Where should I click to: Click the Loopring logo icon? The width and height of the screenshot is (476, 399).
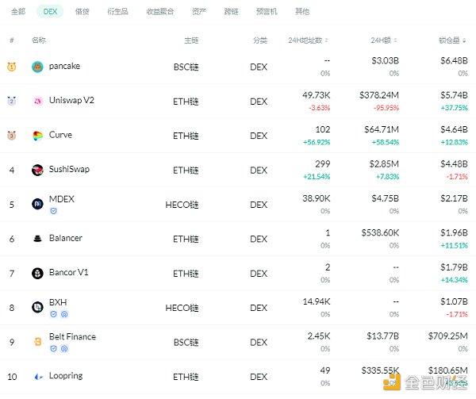pyautogui.click(x=37, y=376)
